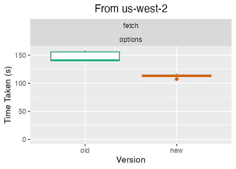Viewport: 236px width, 169px height.
Task: Click the new x-axis label
Action: [x=176, y=151]
